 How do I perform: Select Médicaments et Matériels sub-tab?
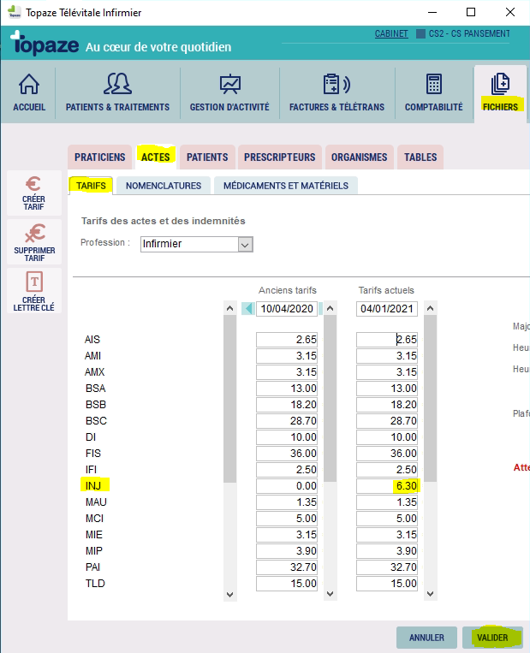286,186
